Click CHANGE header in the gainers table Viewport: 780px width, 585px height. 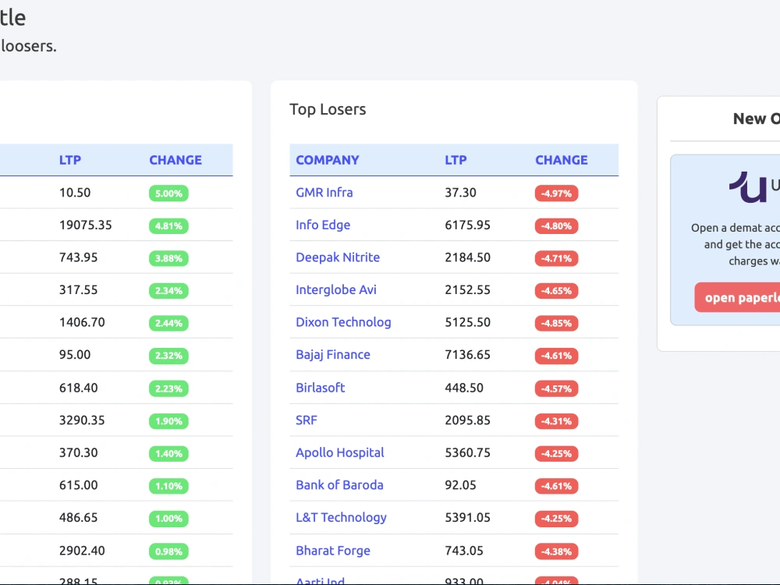(x=175, y=160)
